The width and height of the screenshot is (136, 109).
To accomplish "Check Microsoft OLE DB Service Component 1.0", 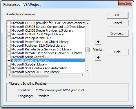I will (x=9, y=27).
